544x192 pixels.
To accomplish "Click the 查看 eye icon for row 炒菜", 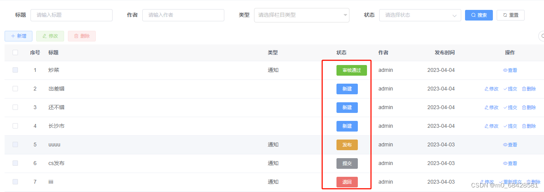I will [x=505, y=70].
